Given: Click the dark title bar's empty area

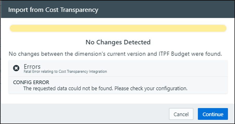Looking at the screenshot, I should tap(167, 10).
